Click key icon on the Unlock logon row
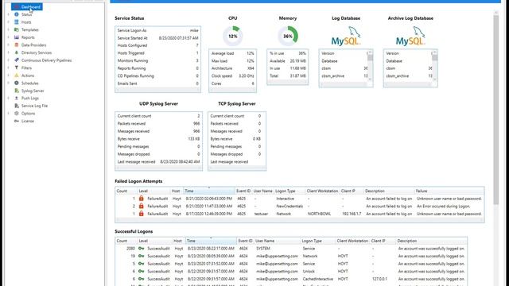Image resolution: width=509 pixels, height=286 pixels. tap(142, 271)
